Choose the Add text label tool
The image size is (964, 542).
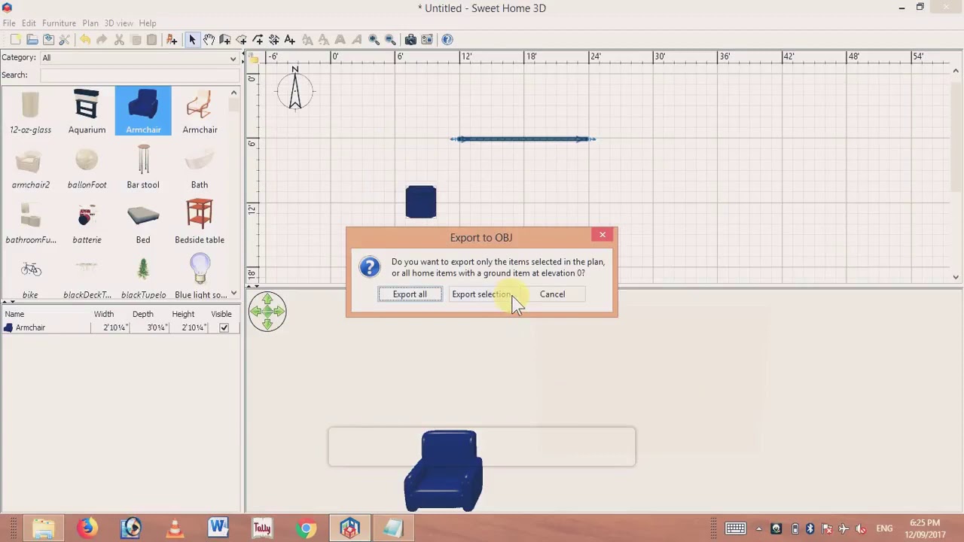[290, 40]
